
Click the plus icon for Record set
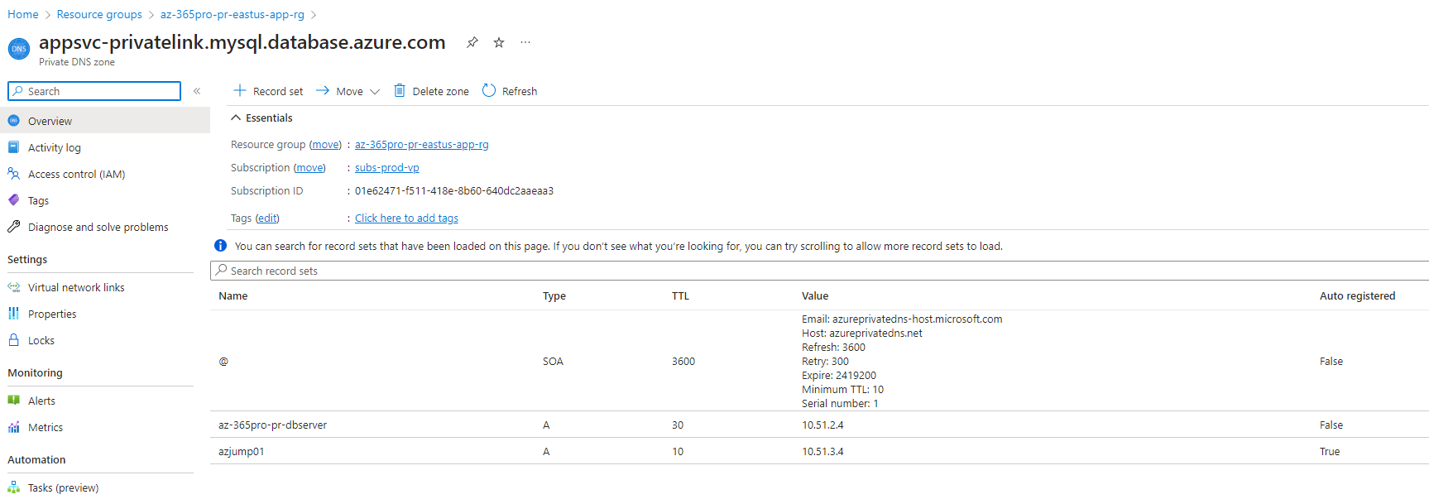click(240, 90)
